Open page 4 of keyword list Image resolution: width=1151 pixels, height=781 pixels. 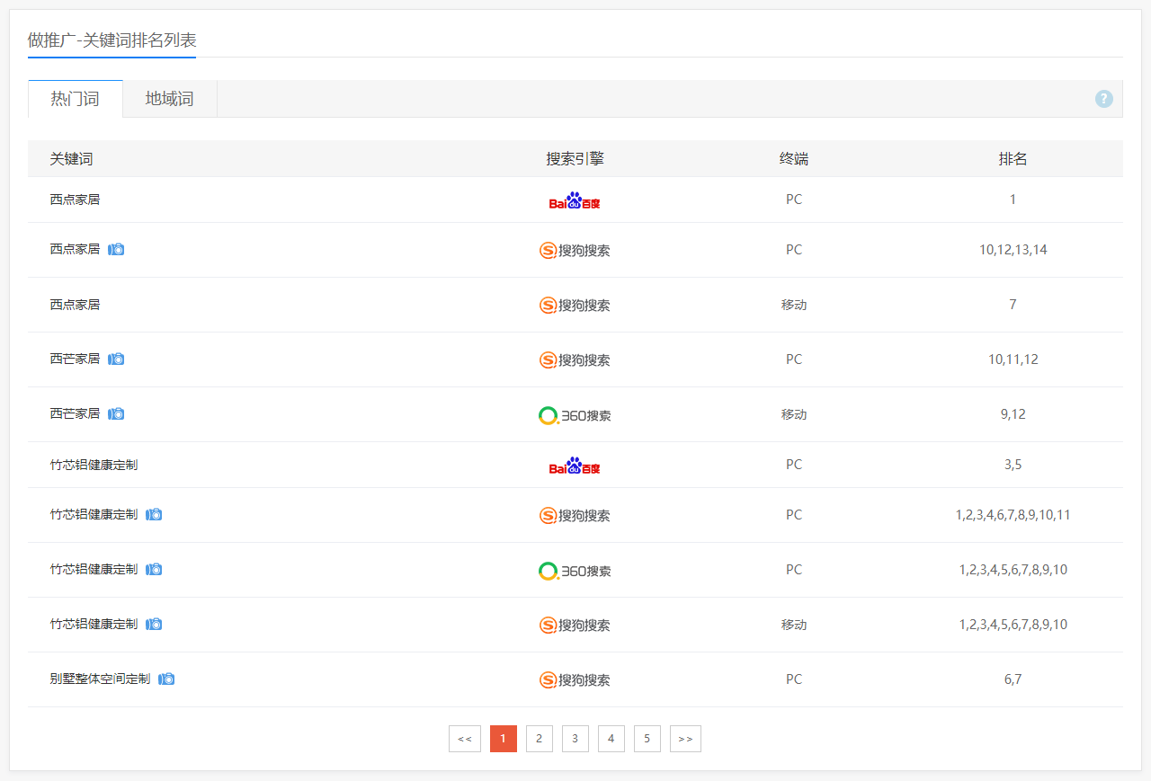pos(611,739)
